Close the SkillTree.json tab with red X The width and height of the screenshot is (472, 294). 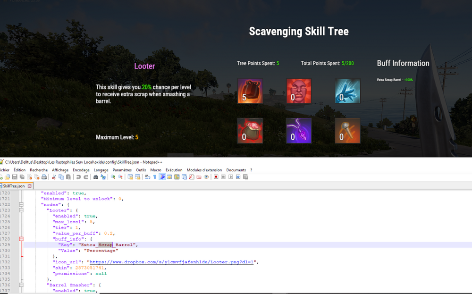(x=30, y=186)
